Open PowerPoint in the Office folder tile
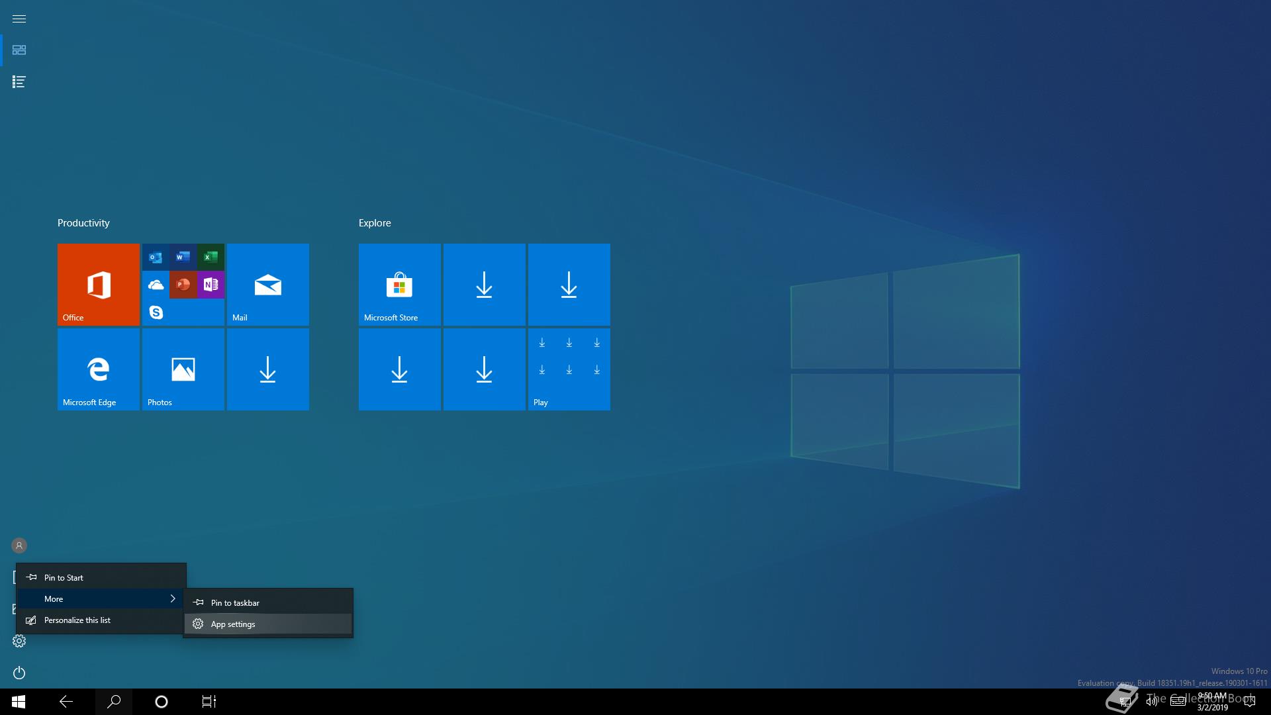The height and width of the screenshot is (715, 1271). [183, 285]
